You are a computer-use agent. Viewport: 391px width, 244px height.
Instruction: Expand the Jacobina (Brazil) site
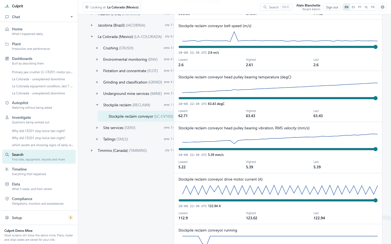click(x=92, y=25)
